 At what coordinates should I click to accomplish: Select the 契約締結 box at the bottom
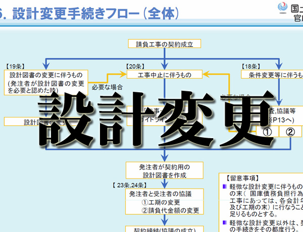(x=165, y=229)
